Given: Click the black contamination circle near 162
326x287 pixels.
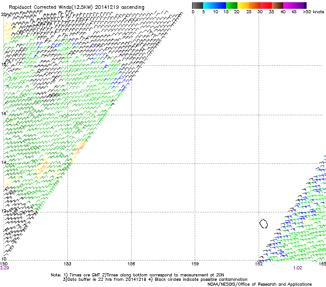Looking at the screenshot, I should click(x=263, y=223).
